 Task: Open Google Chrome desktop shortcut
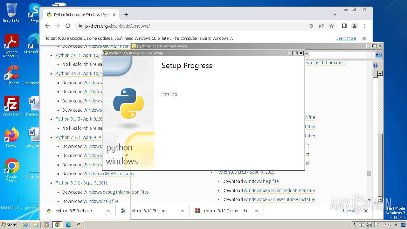(11, 170)
